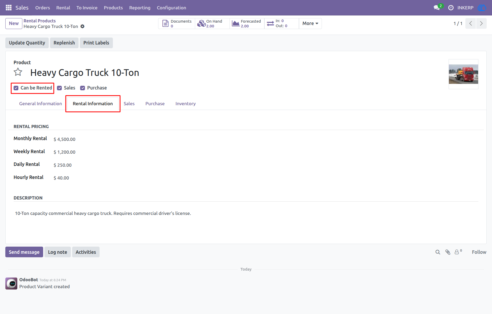Image resolution: width=492 pixels, height=314 pixels.
Task: Toggle the Sales checkbox
Action: click(59, 88)
